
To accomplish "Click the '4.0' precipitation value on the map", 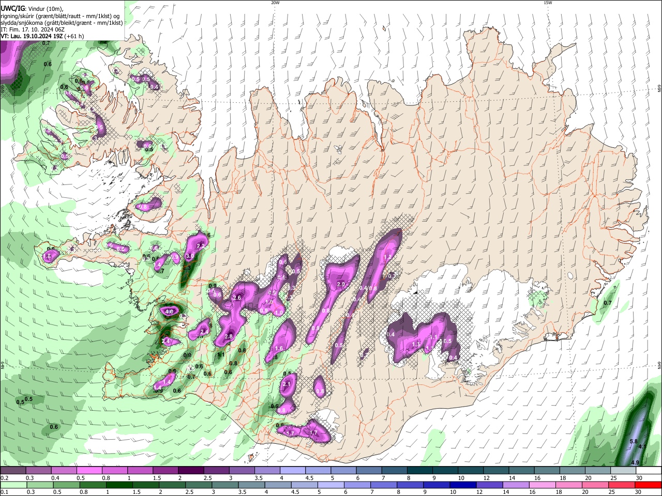I will pyautogui.click(x=169, y=312).
